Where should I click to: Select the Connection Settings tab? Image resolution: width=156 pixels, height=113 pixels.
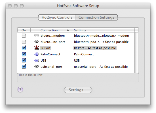click(96, 17)
